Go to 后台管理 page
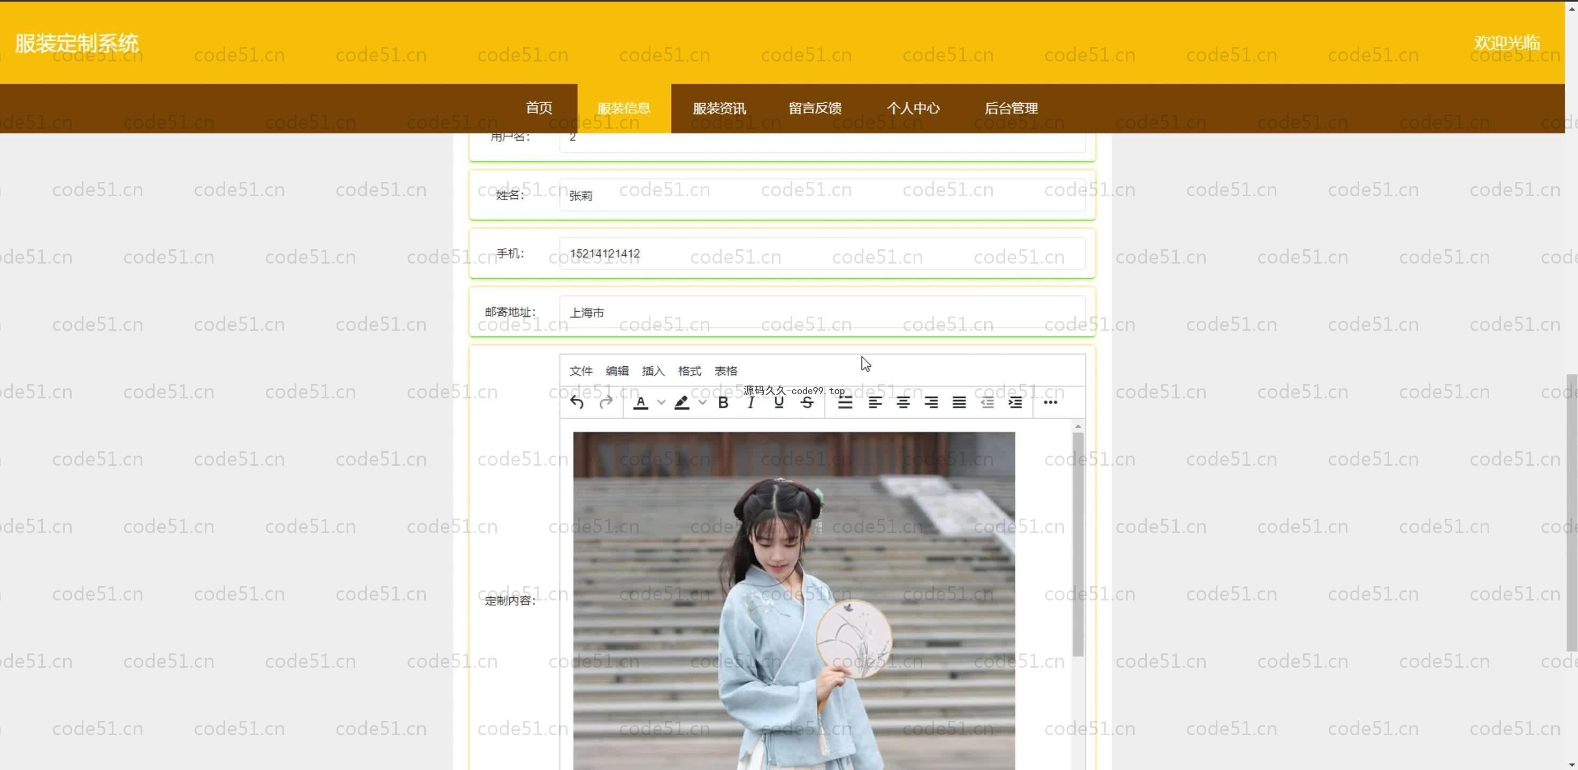 click(1011, 109)
